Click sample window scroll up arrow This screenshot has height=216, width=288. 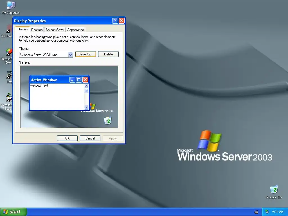86,86
